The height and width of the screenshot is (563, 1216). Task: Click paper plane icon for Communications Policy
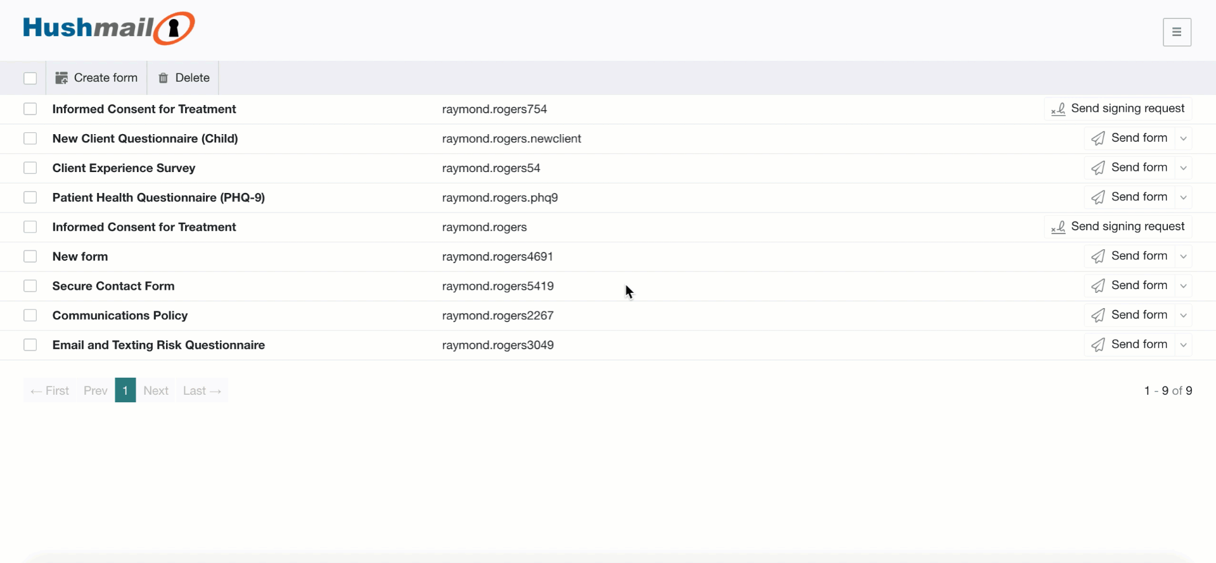click(x=1098, y=315)
